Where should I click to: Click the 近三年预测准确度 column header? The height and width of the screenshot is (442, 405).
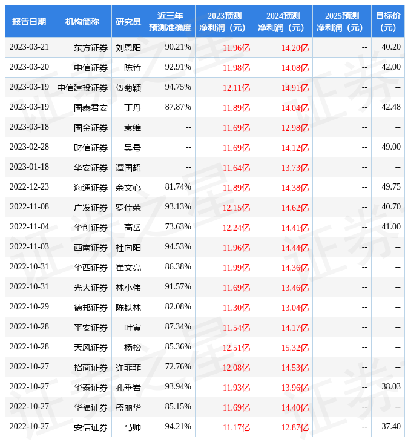click(170, 21)
